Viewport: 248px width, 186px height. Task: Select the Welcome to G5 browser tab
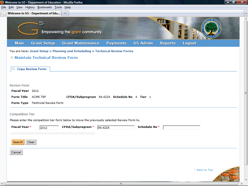tap(31, 13)
